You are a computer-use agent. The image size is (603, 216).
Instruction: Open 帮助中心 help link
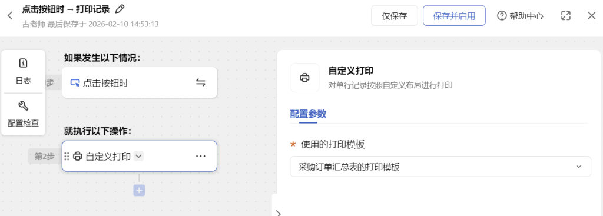520,16
